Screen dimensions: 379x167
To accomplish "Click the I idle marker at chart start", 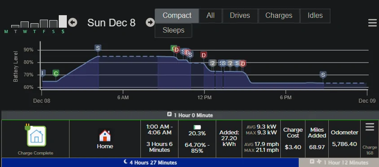I will pyautogui.click(x=43, y=73).
